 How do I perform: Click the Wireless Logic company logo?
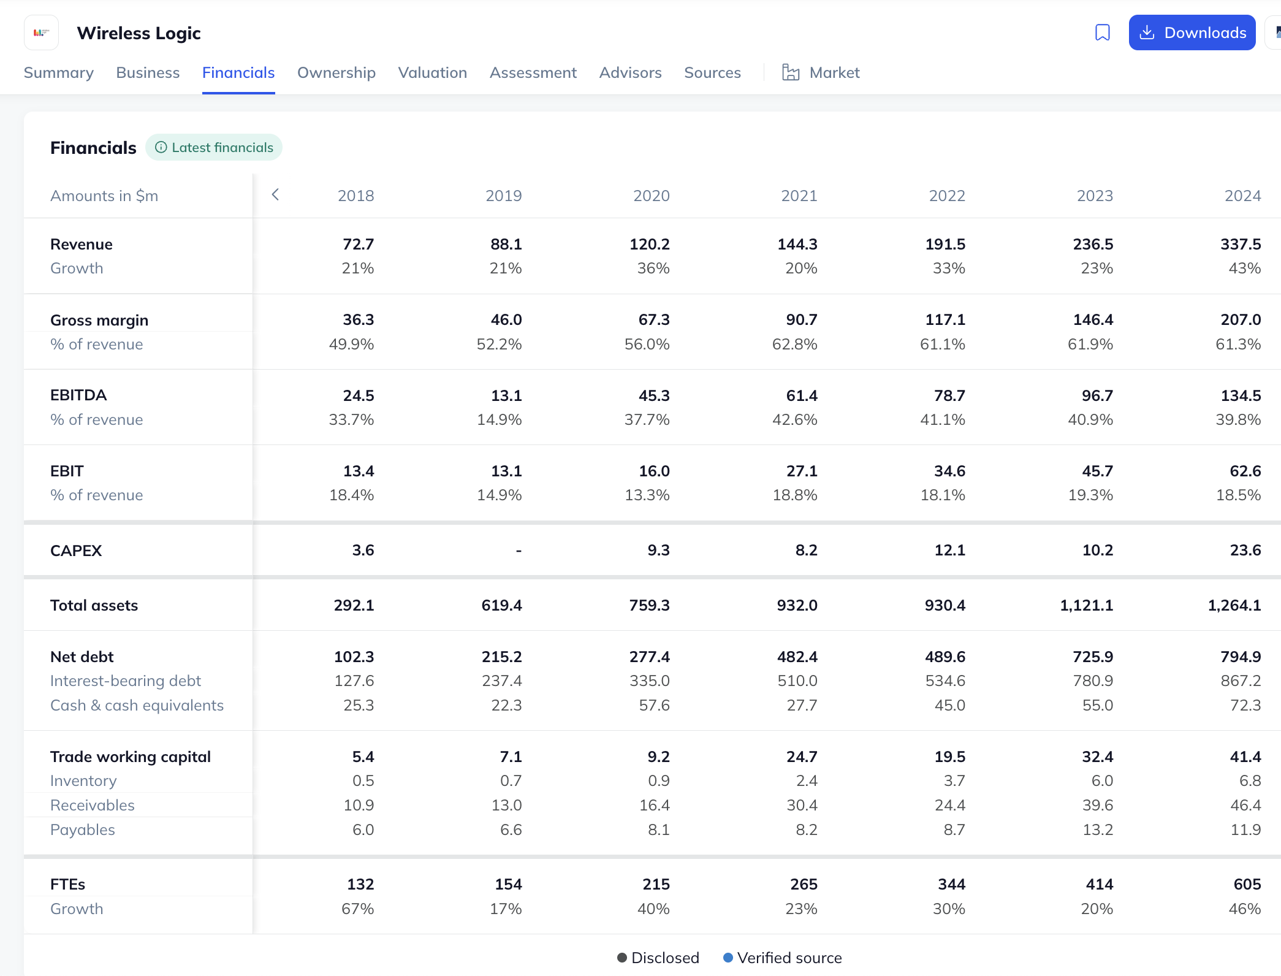42,32
